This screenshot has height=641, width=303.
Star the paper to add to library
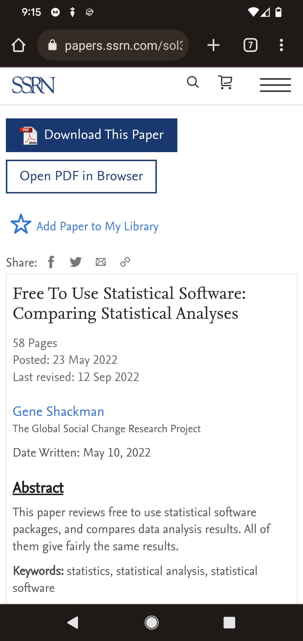pos(21,224)
